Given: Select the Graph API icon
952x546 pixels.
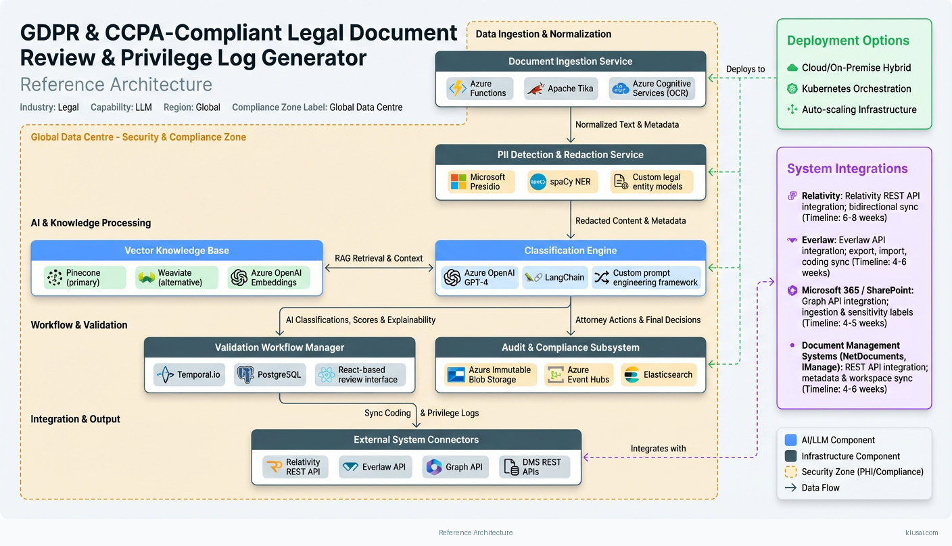Looking at the screenshot, I should (433, 467).
